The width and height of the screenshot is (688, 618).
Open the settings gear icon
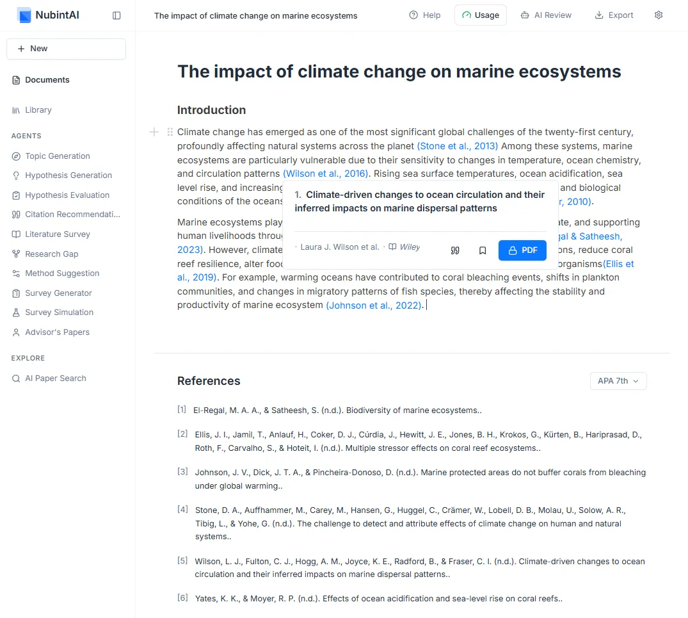659,15
